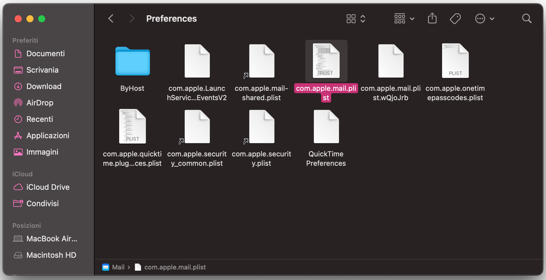546x280 pixels.
Task: Select com.apple.security.plist file
Action: 261,127
